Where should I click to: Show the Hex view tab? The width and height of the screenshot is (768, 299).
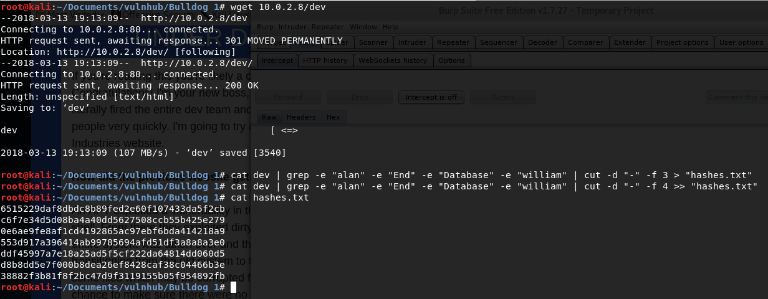334,117
